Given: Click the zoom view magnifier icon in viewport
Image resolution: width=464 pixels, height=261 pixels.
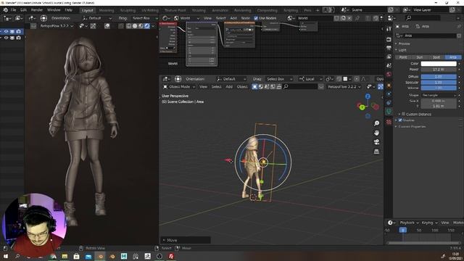Looking at the screenshot, I should (x=376, y=123).
